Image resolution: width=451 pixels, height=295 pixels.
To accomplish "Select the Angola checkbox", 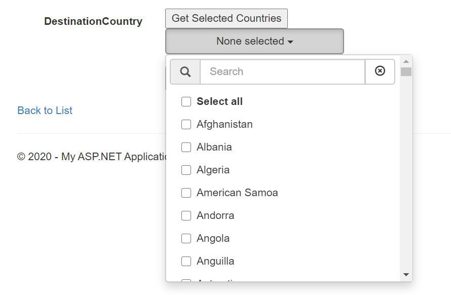I will [186, 238].
